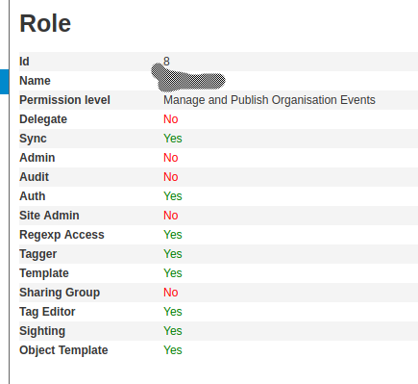Click the Object Template Yes value
Screen dimensions: 418x384
[x=173, y=350]
